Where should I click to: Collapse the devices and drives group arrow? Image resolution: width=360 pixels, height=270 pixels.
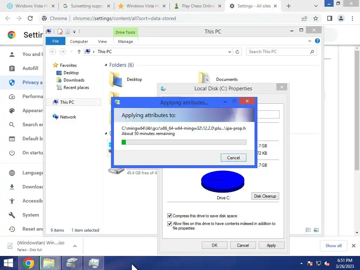click(106, 133)
